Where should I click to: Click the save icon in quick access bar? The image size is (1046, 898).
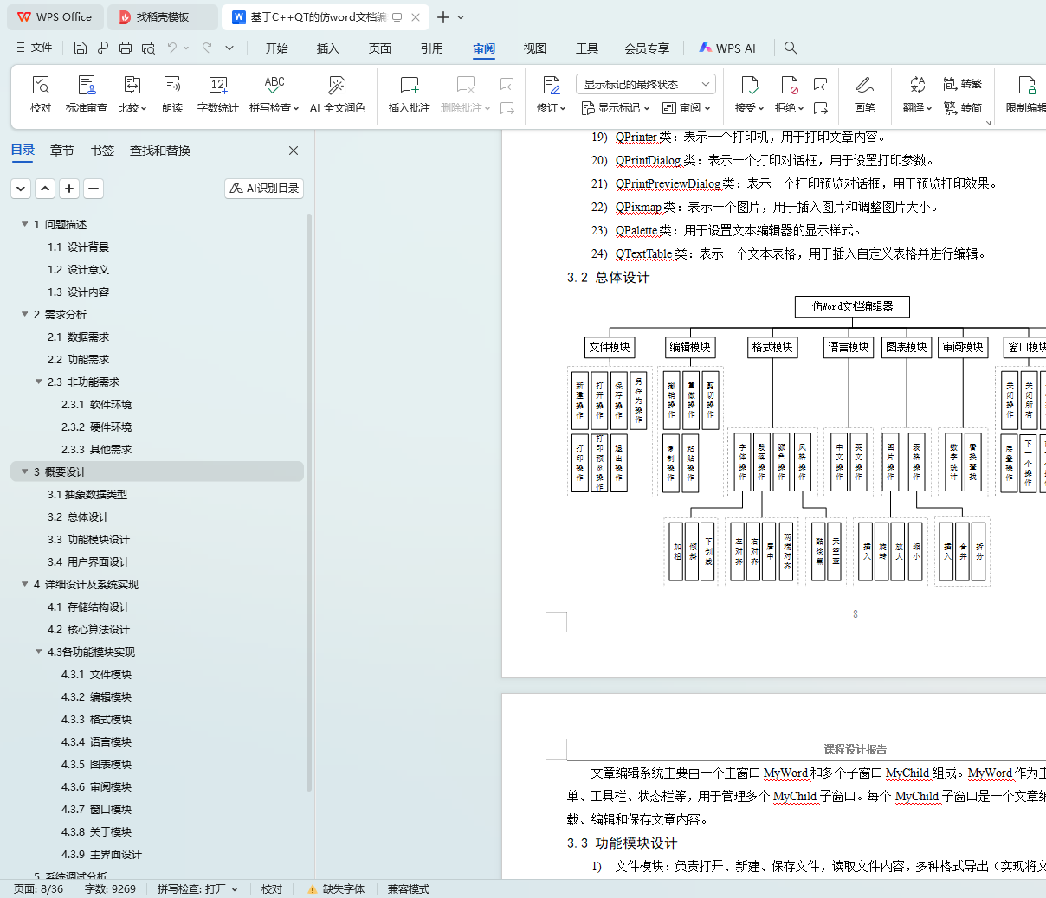(81, 48)
